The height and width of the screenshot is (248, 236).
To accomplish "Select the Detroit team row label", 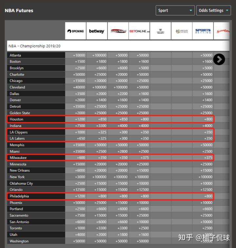I will pyautogui.click(x=36, y=106).
